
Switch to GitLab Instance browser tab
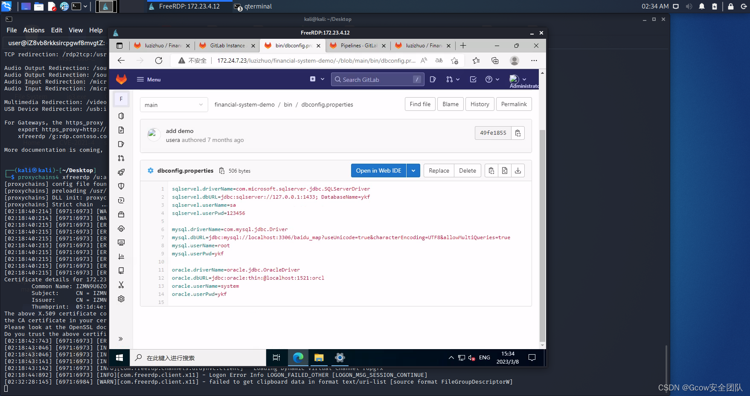(x=227, y=46)
